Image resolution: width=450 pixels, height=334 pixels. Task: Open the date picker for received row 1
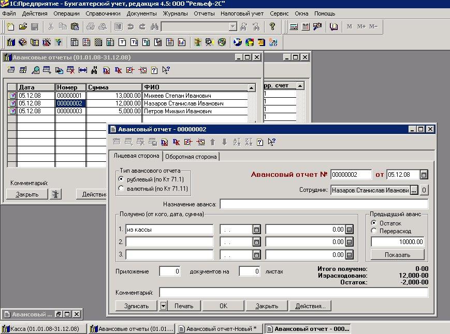pos(256,230)
